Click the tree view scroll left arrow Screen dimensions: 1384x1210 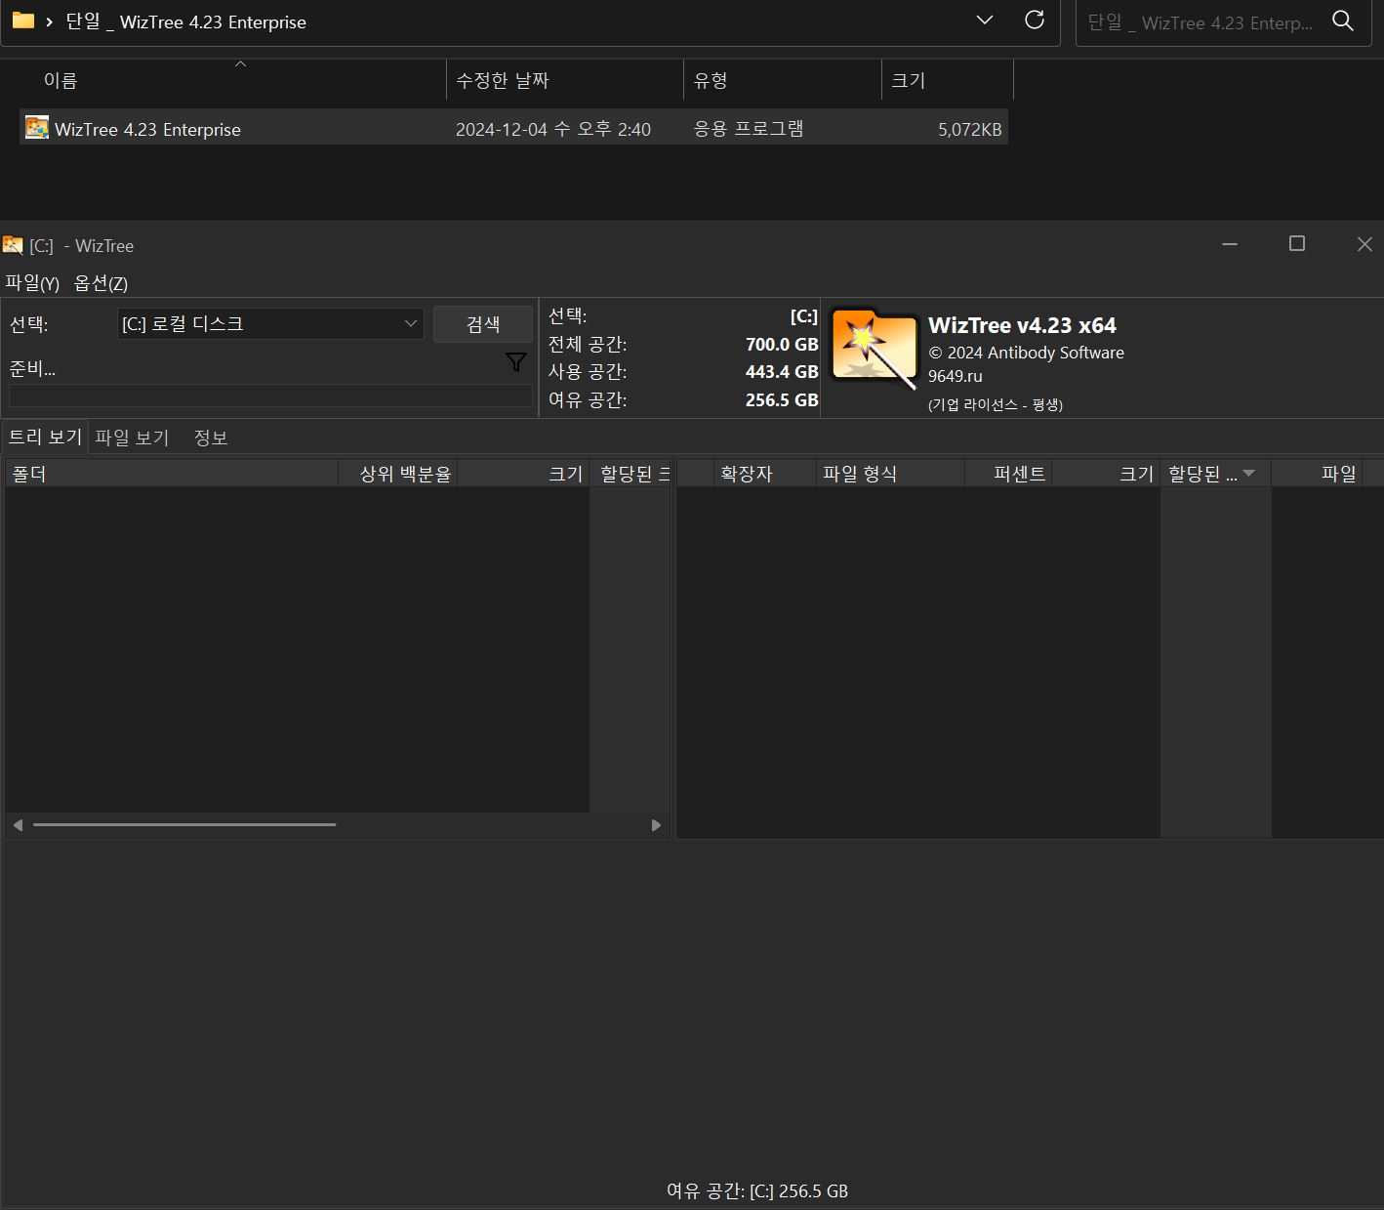point(18,825)
